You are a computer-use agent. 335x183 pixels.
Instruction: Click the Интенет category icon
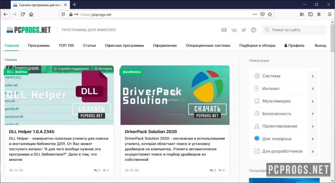pyautogui.click(x=257, y=88)
